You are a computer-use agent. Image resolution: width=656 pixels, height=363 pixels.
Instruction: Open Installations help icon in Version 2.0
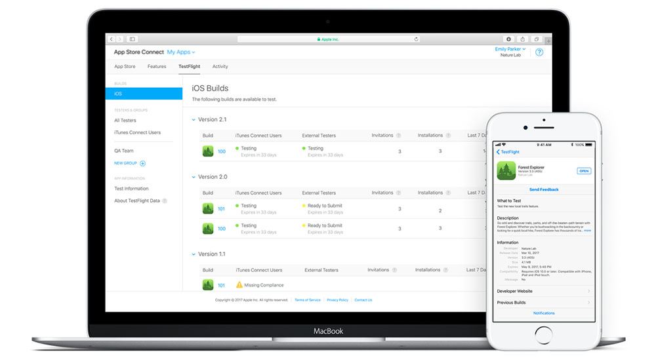pyautogui.click(x=448, y=193)
